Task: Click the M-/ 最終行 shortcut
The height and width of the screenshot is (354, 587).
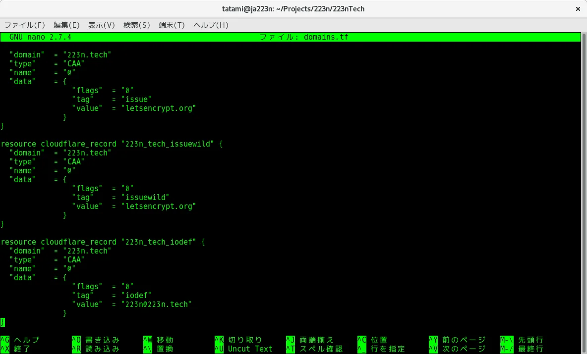Action: (522, 349)
